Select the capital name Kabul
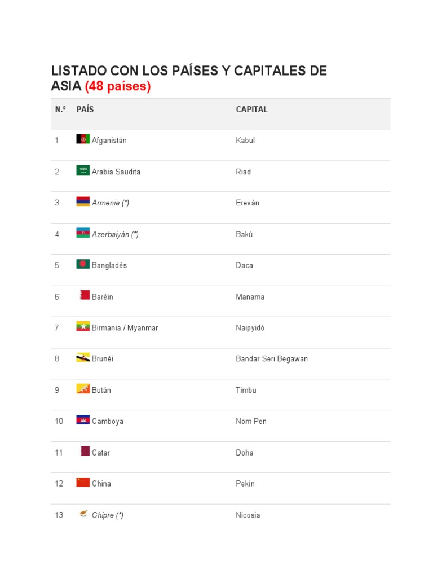Viewport: 433px width, 578px height. (245, 141)
